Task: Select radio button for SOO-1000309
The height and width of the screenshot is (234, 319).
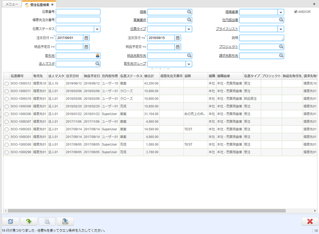Action: click(7, 106)
